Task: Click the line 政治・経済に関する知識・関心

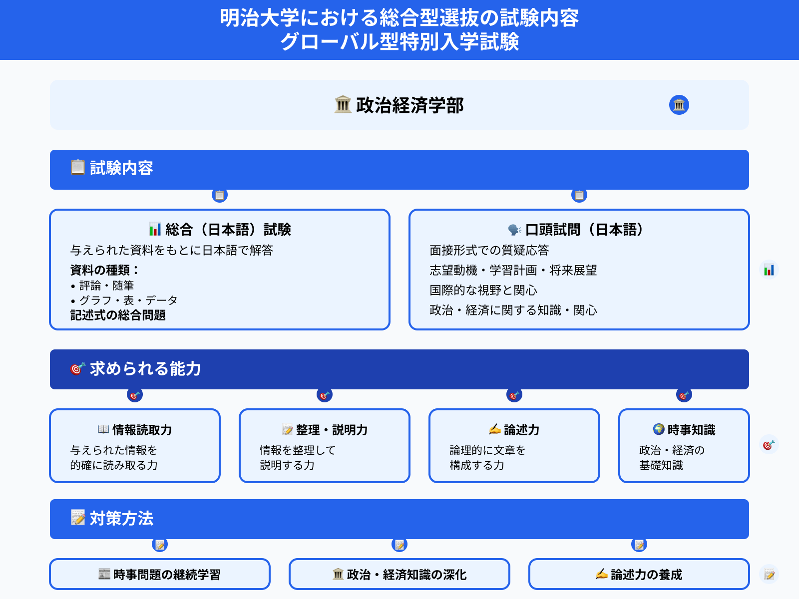Action: [x=513, y=310]
